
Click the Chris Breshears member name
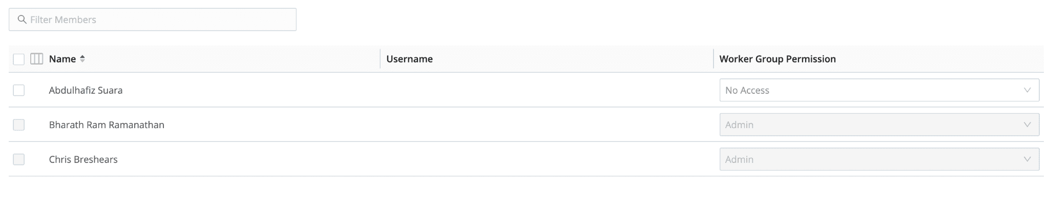83,159
